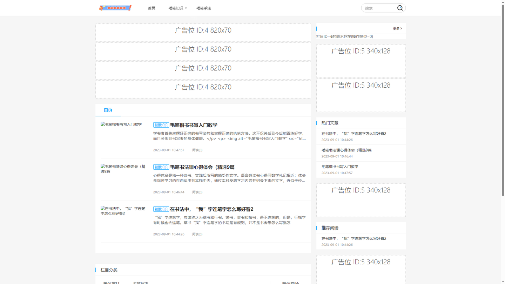
Task: Click the 热门文章 sidebar heading
Action: point(330,123)
